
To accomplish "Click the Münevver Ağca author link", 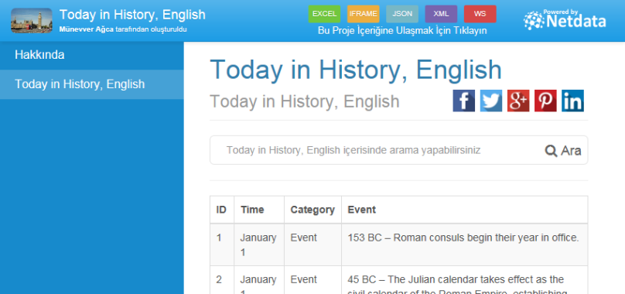I will (x=86, y=29).
